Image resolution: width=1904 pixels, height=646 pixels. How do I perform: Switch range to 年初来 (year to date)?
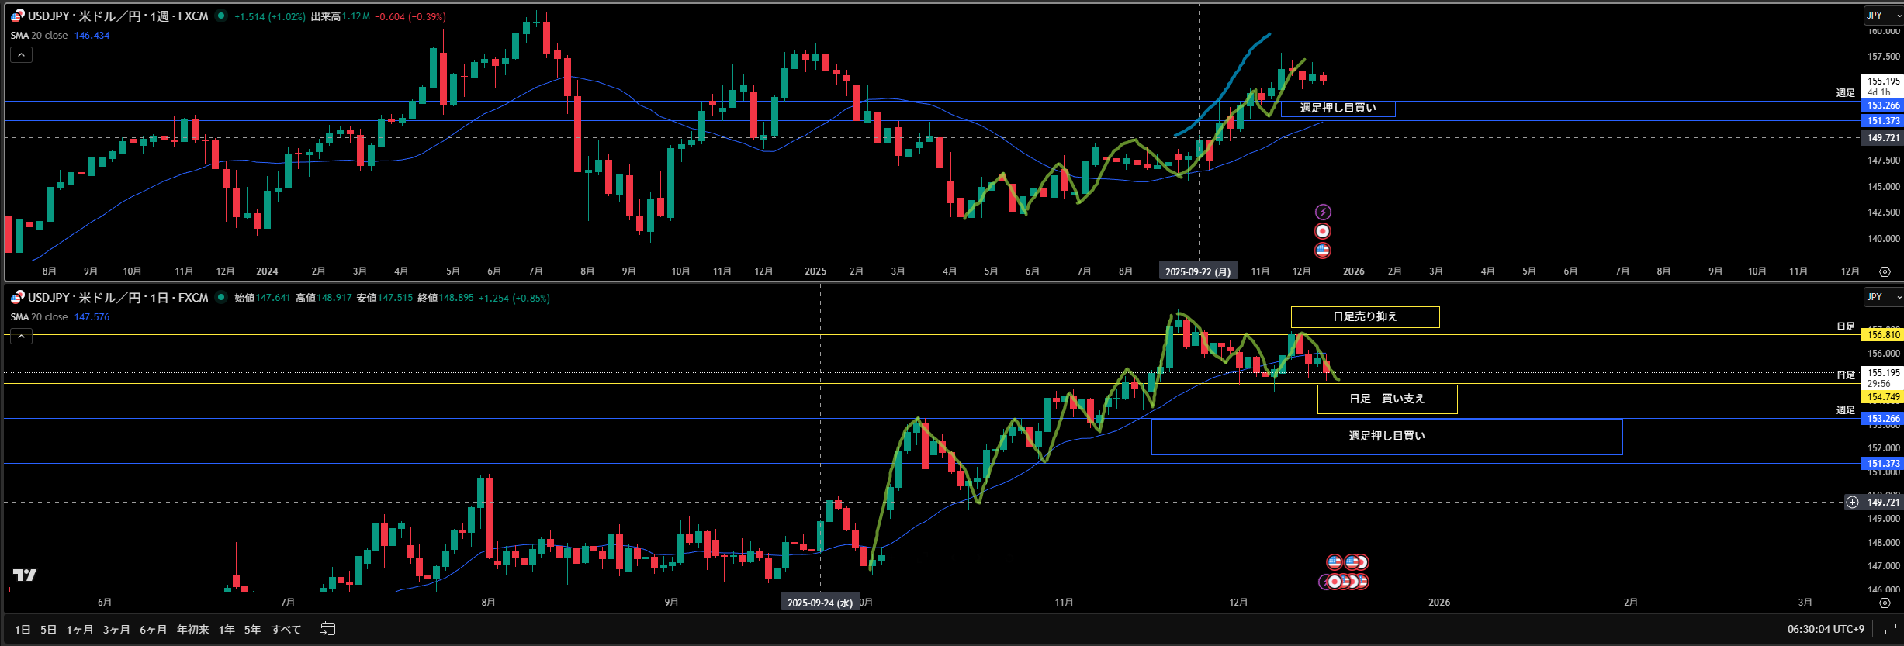(x=192, y=630)
